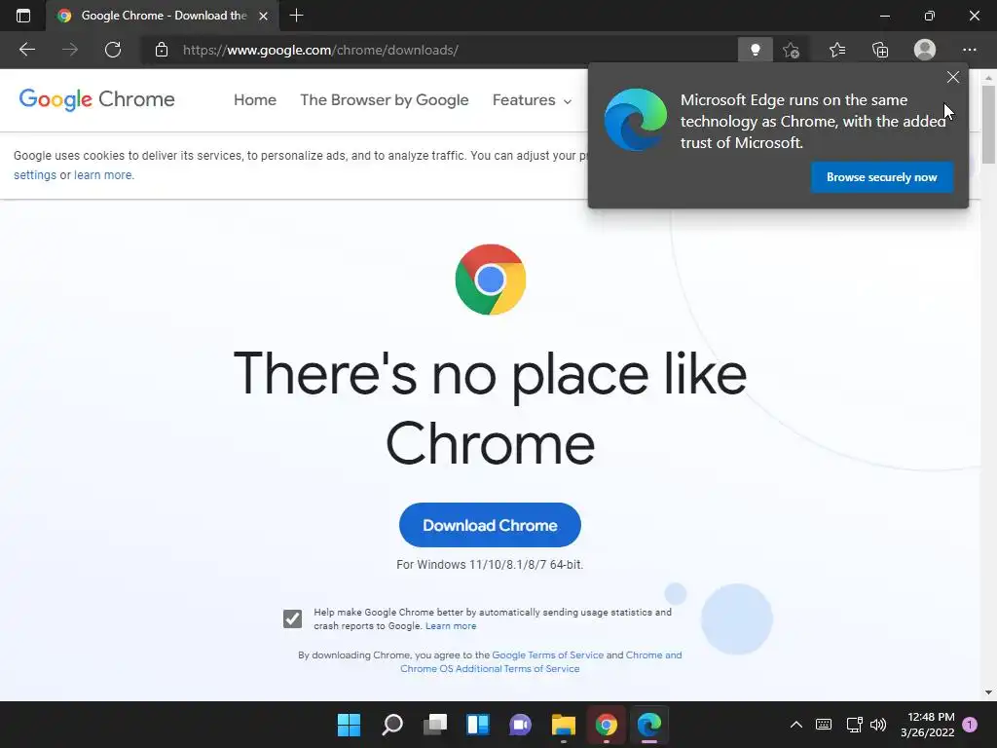Click the large Chrome logo on page
The image size is (997, 748).
coord(491,280)
